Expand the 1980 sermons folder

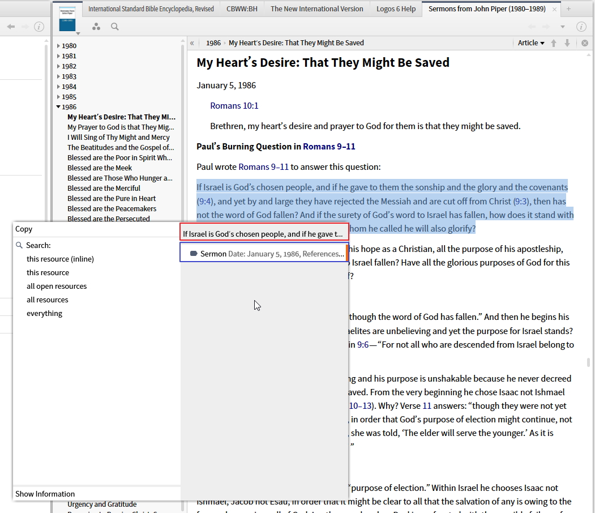pos(58,45)
